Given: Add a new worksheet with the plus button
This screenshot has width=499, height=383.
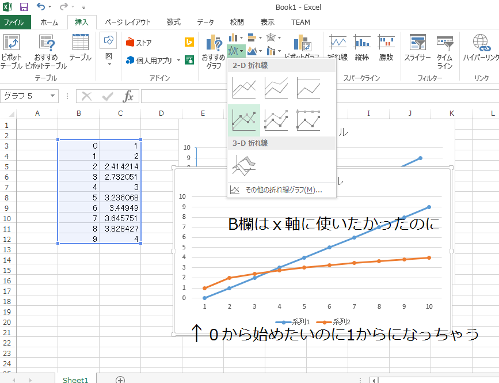Looking at the screenshot, I should coord(120,380).
